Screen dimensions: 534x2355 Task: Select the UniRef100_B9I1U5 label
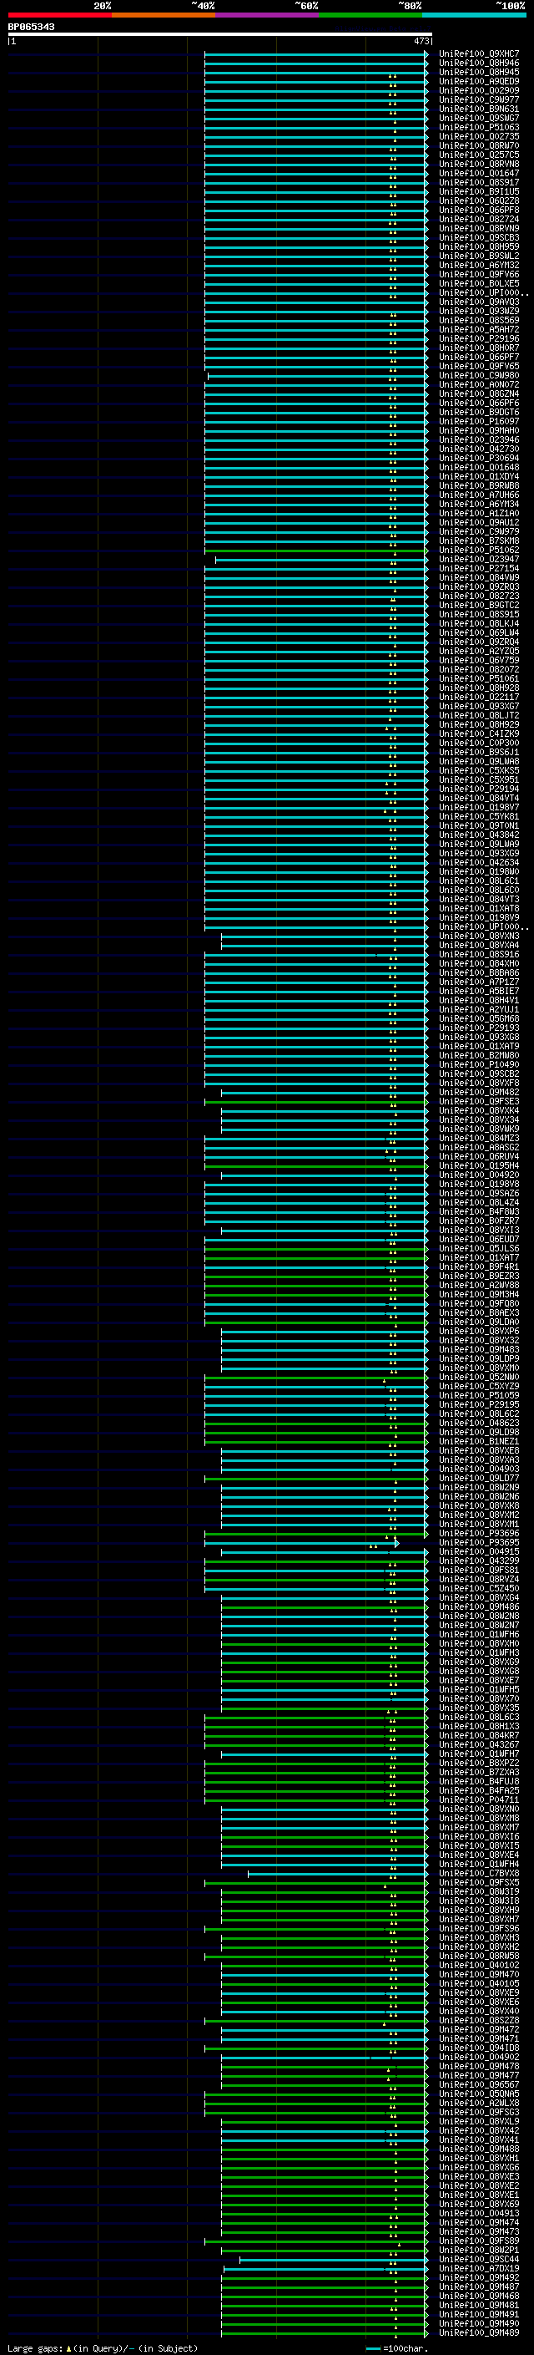479,191
